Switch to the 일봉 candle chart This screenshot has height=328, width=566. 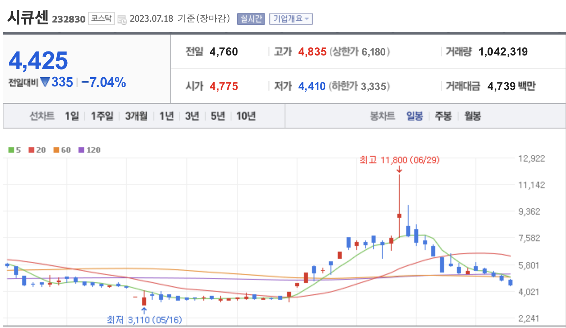click(x=415, y=116)
